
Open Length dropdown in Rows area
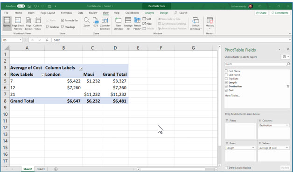(253, 148)
